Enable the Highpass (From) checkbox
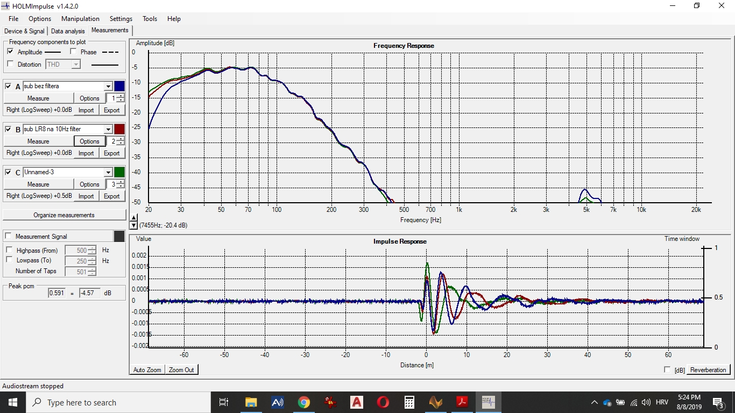This screenshot has width=735, height=413. coord(9,250)
